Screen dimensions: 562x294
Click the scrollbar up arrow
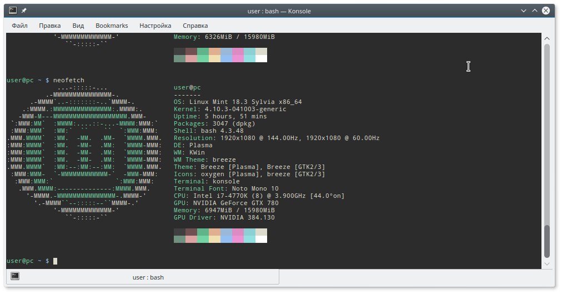pyautogui.click(x=547, y=38)
